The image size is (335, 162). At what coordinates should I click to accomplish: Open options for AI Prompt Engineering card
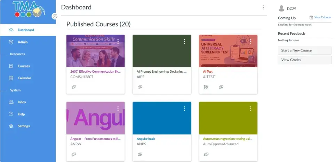pyautogui.click(x=184, y=41)
